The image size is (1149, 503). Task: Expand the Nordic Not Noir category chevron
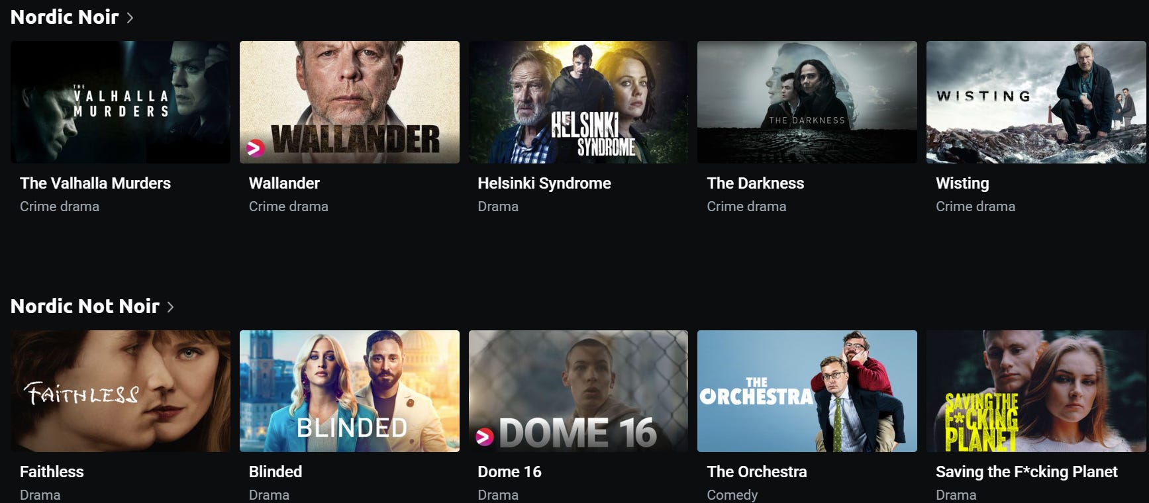[170, 307]
